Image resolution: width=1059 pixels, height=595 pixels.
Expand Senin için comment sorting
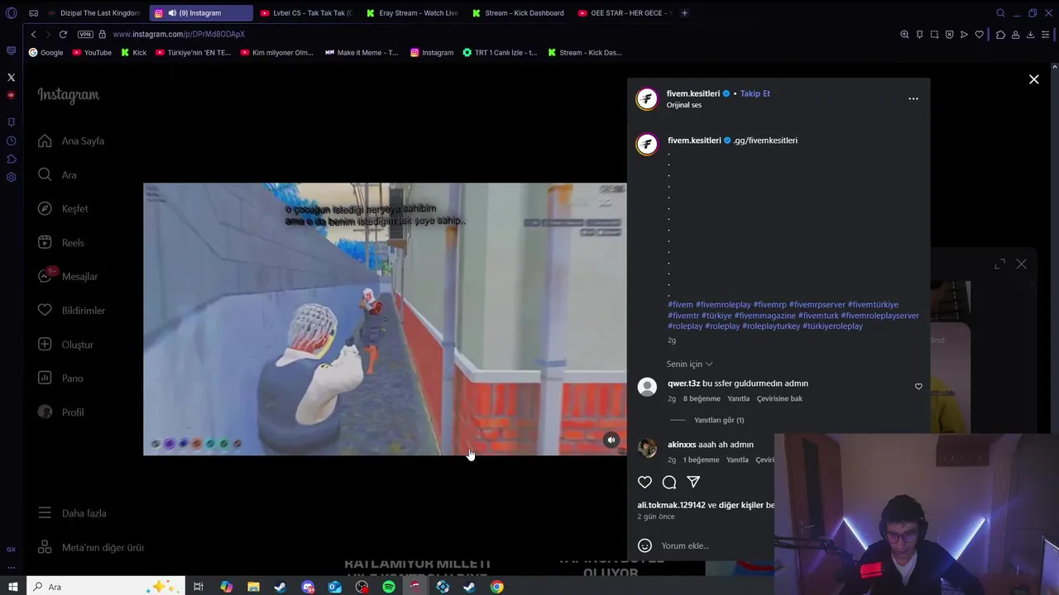click(x=689, y=364)
